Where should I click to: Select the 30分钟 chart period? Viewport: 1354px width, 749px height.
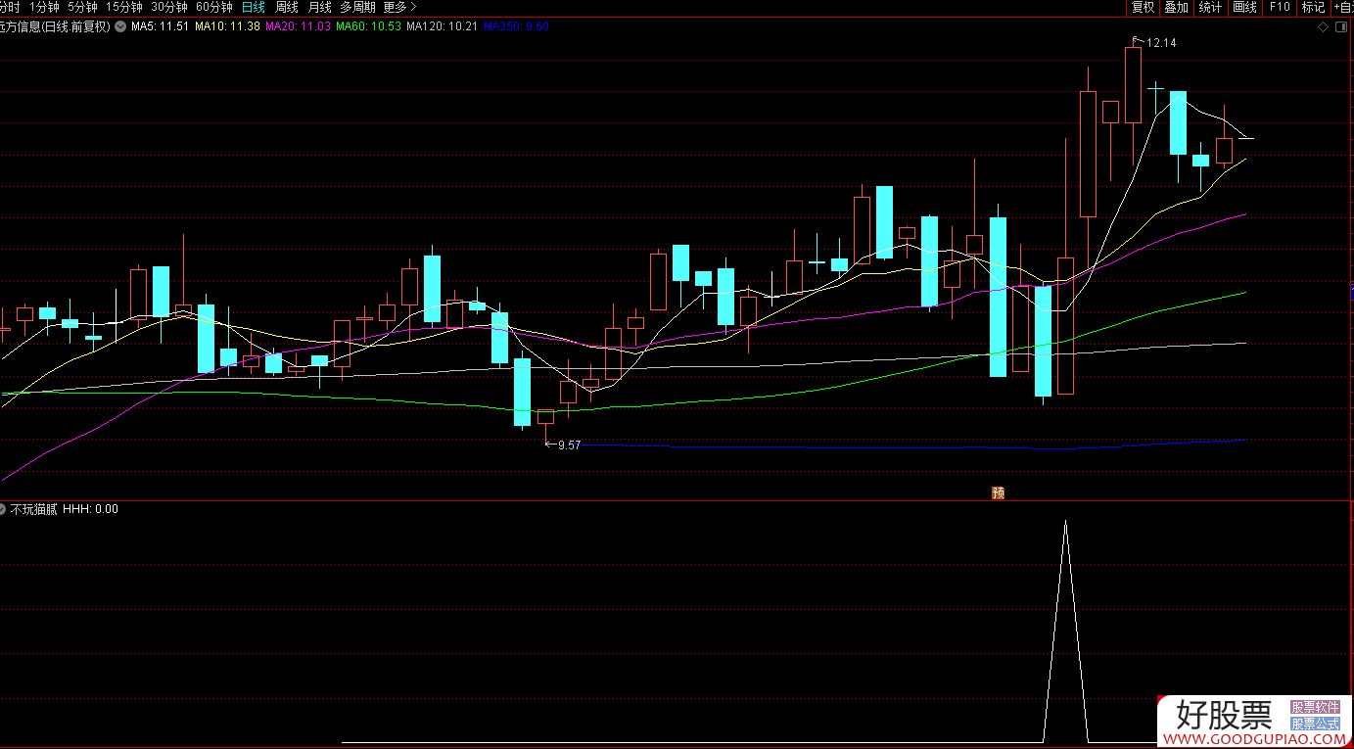[x=169, y=7]
